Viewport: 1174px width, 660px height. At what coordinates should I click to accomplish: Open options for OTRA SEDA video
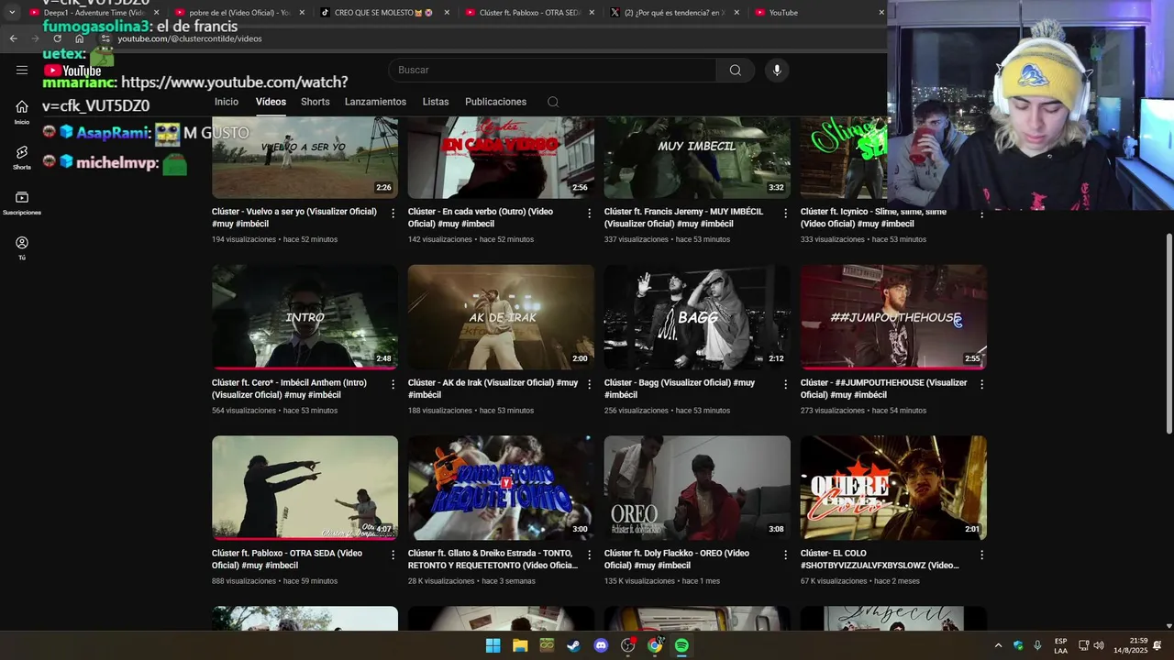pos(393,555)
